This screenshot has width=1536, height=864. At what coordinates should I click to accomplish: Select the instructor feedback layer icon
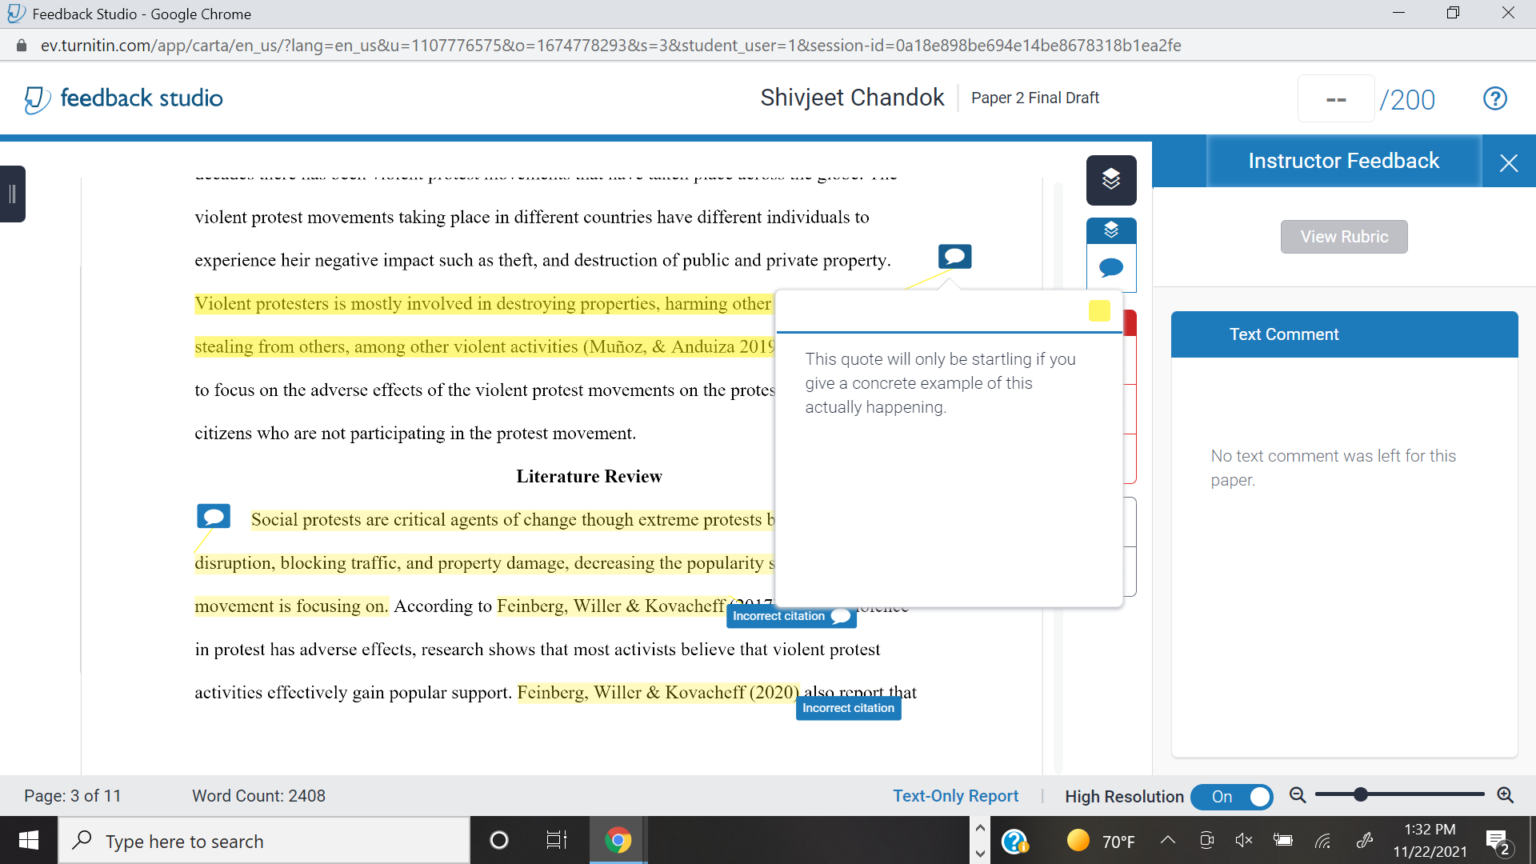pyautogui.click(x=1111, y=230)
